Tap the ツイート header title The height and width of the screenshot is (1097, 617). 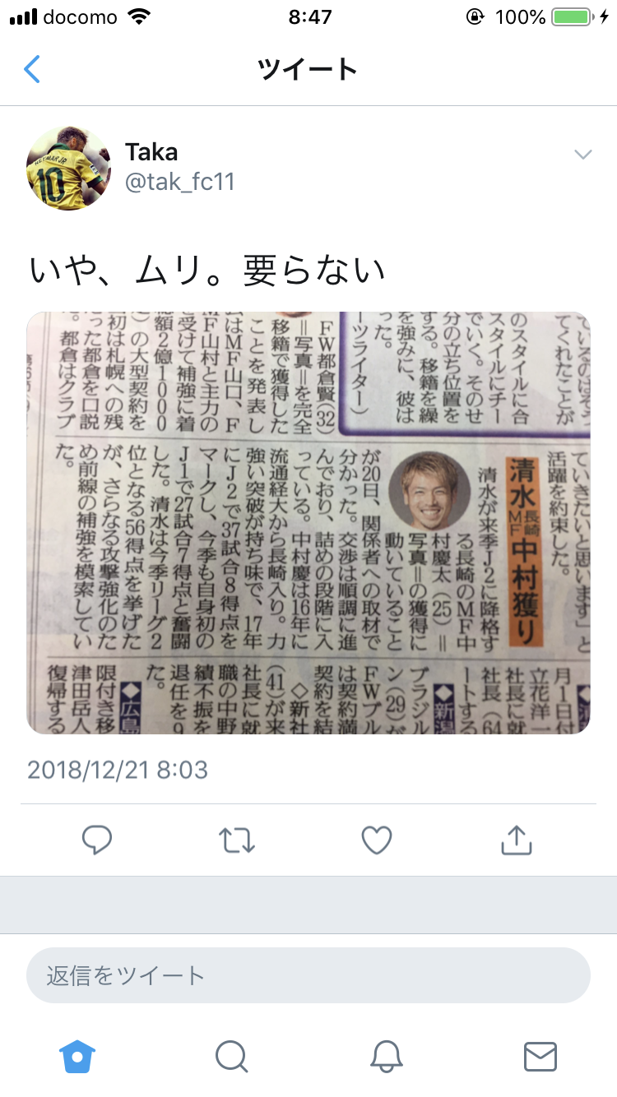coord(308,69)
